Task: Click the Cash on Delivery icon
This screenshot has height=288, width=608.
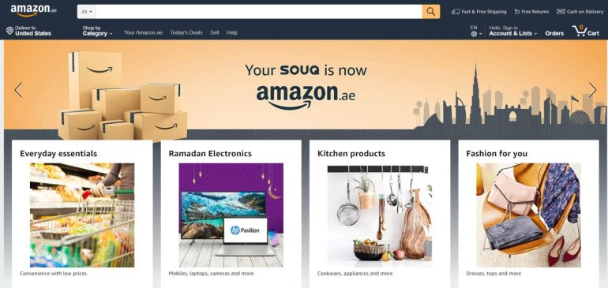Action: coord(561,12)
